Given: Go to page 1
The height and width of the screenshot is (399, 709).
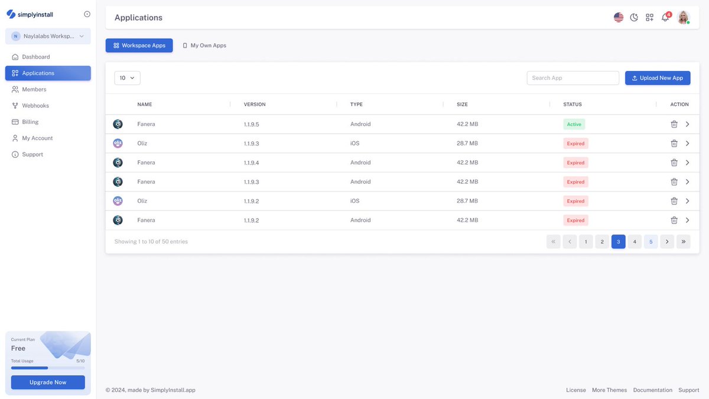Looking at the screenshot, I should point(586,242).
